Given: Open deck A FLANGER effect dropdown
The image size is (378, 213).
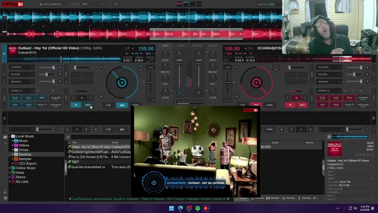Looking at the screenshot, I should (22, 67).
